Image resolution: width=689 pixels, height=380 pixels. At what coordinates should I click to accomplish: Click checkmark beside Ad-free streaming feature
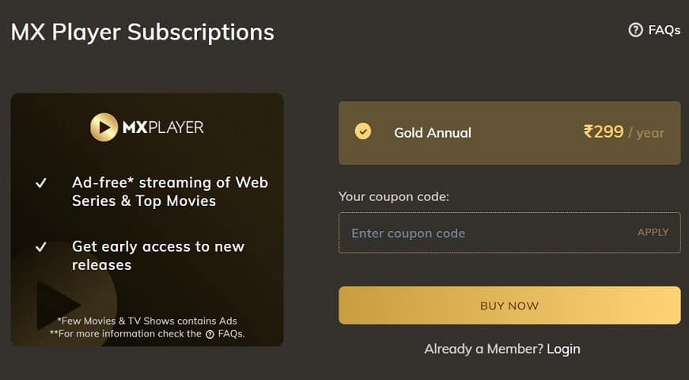(41, 184)
